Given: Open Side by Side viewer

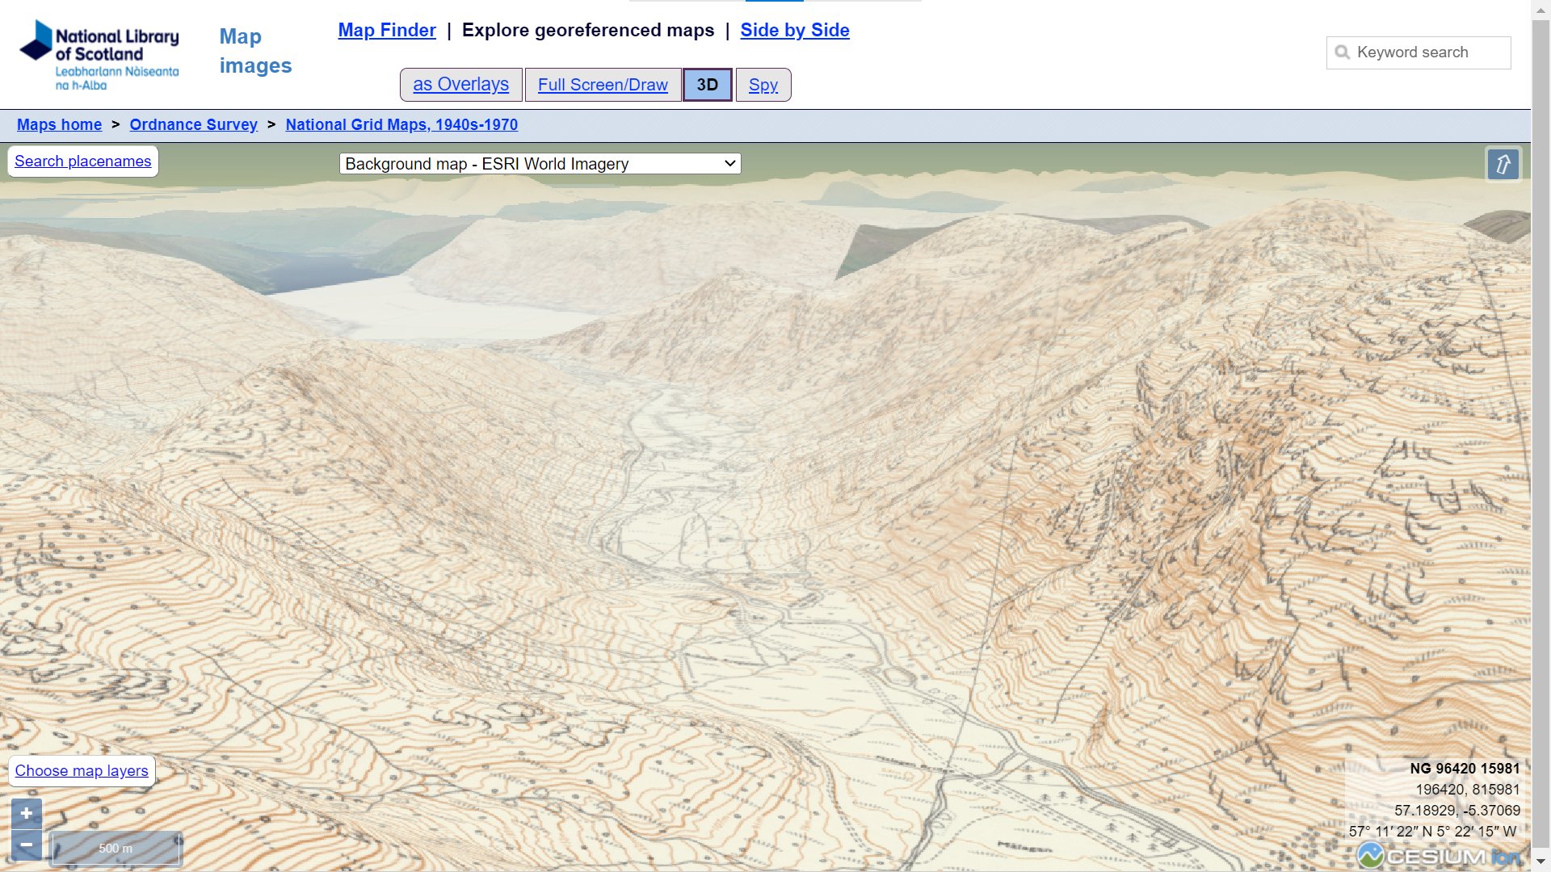Looking at the screenshot, I should (x=795, y=30).
